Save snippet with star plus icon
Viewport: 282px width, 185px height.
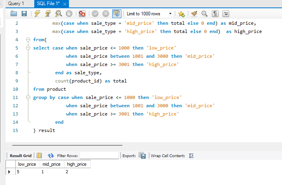[181, 14]
